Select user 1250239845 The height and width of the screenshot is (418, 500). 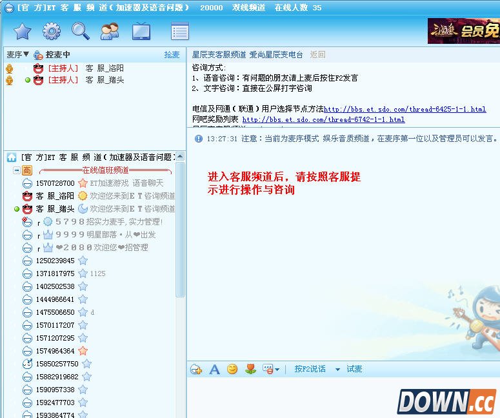[x=55, y=261]
